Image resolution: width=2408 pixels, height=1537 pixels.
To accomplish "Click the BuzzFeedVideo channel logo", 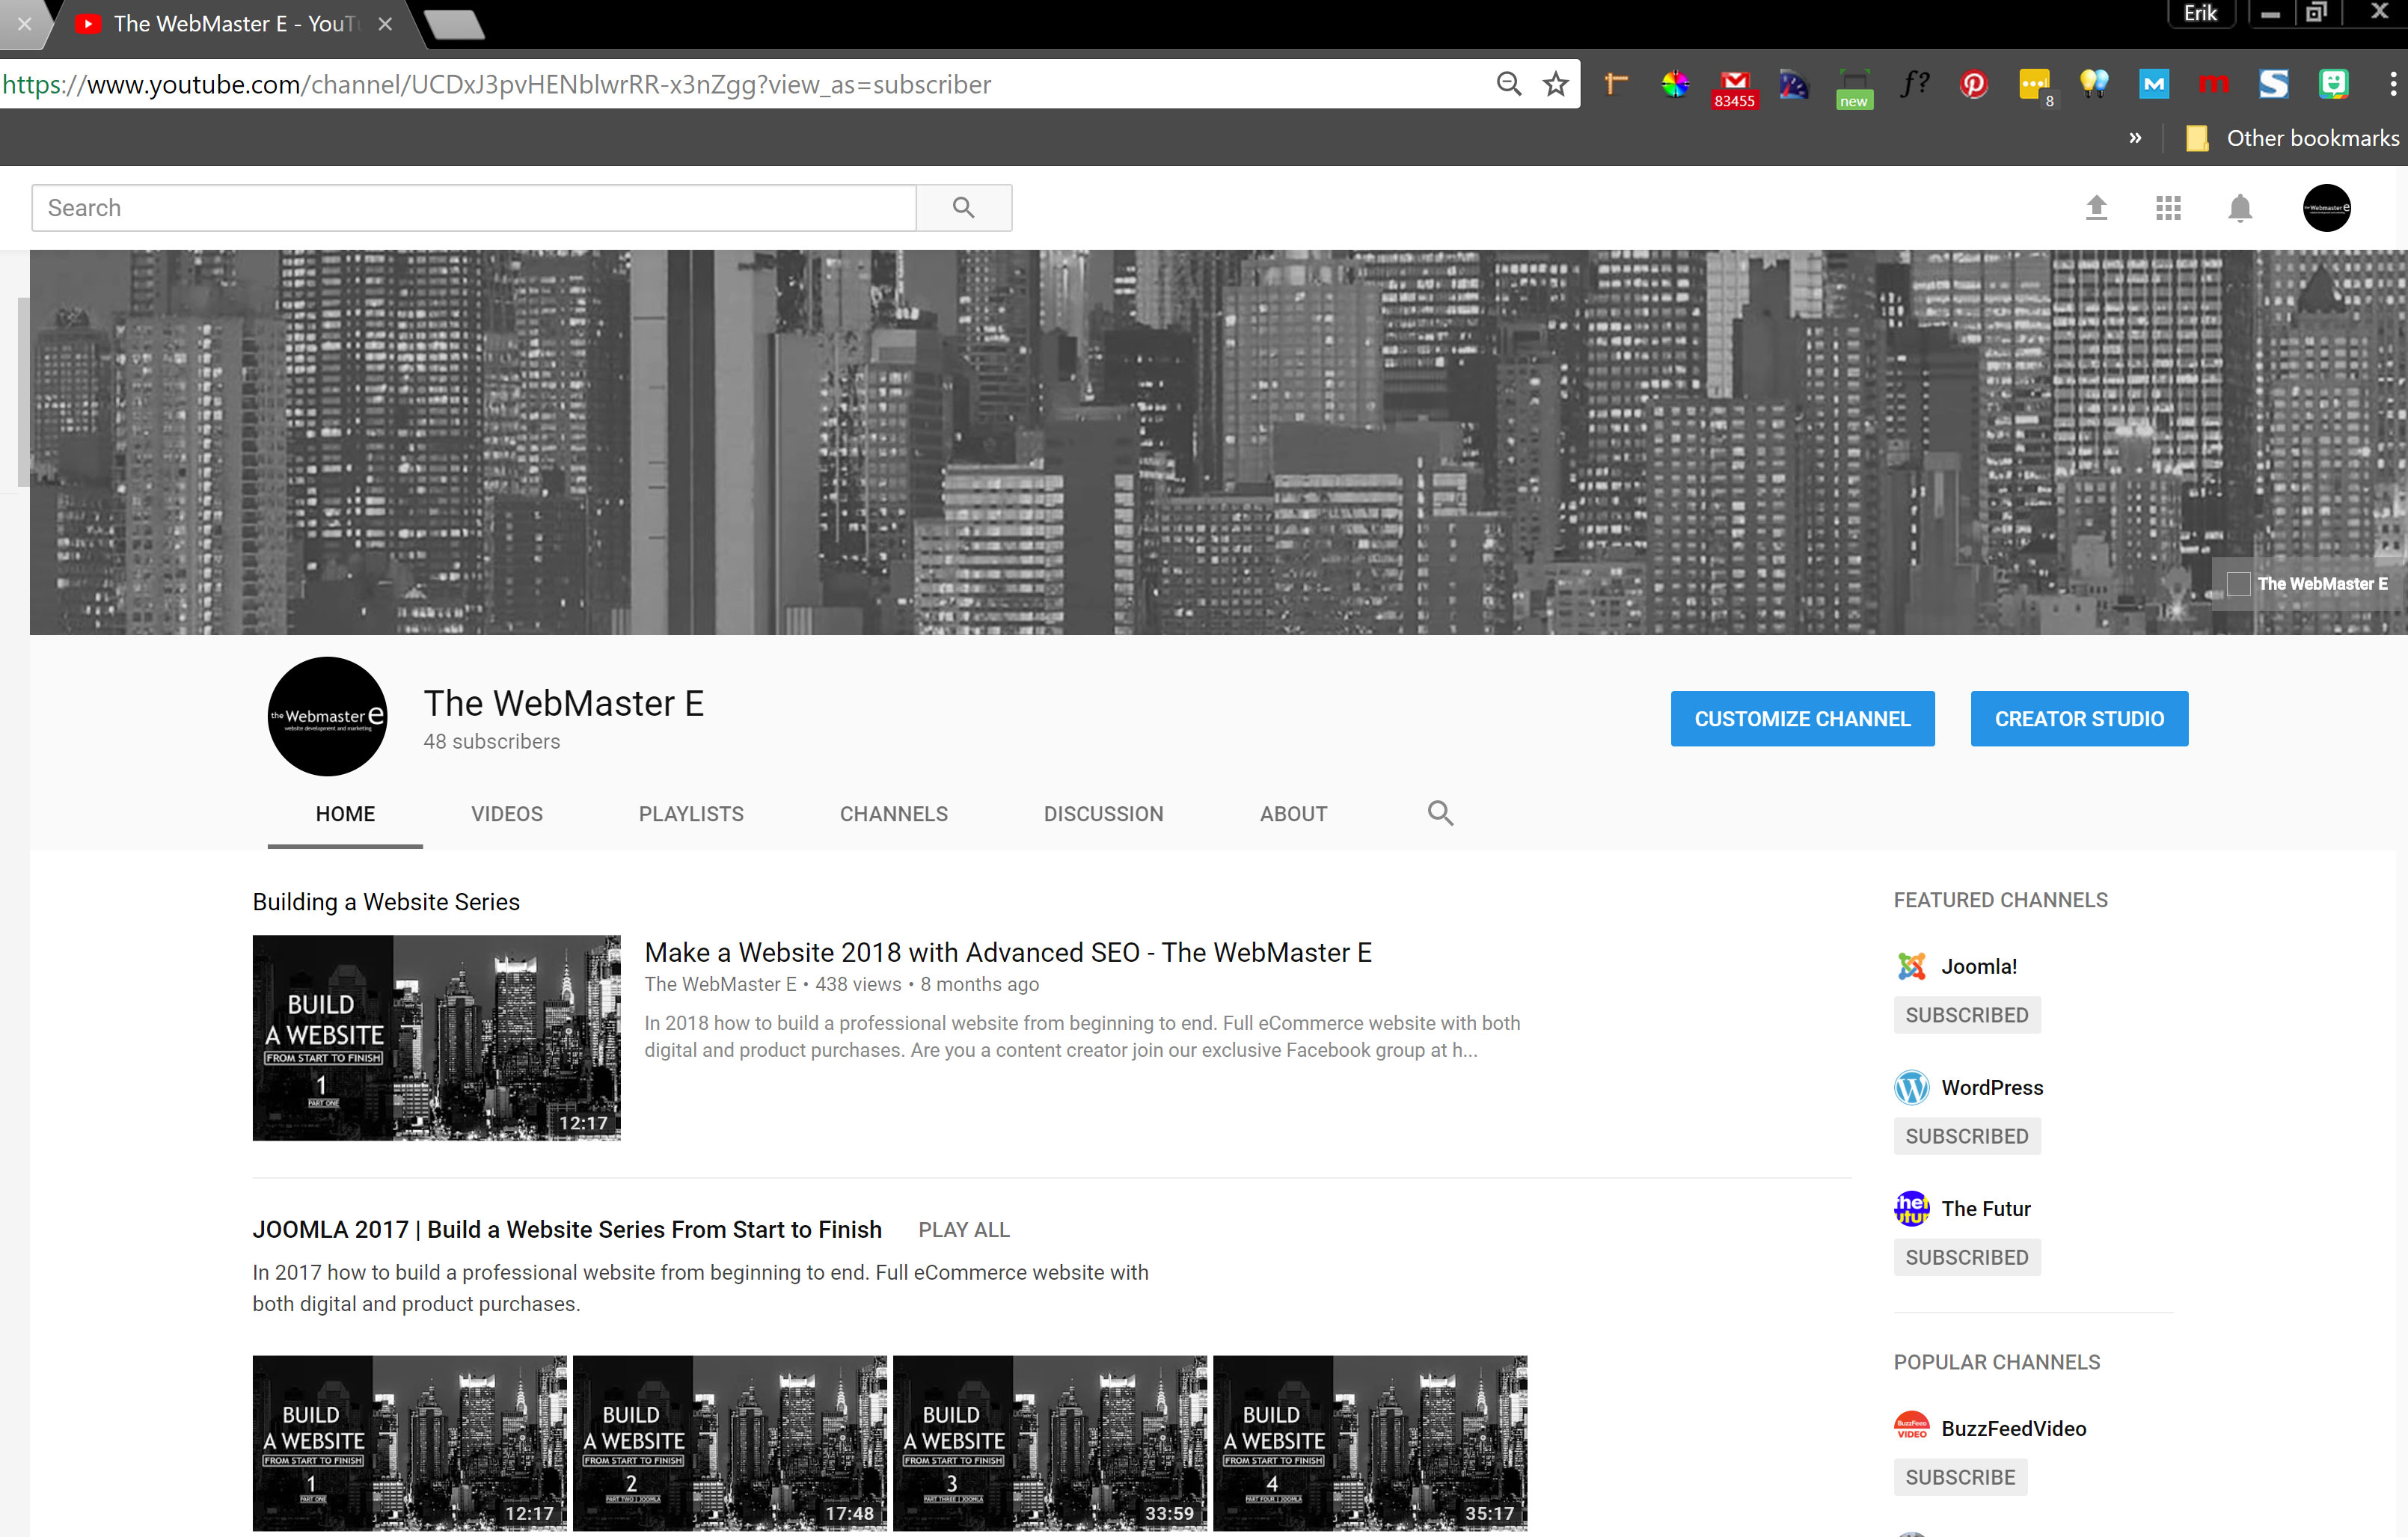I will [1911, 1428].
